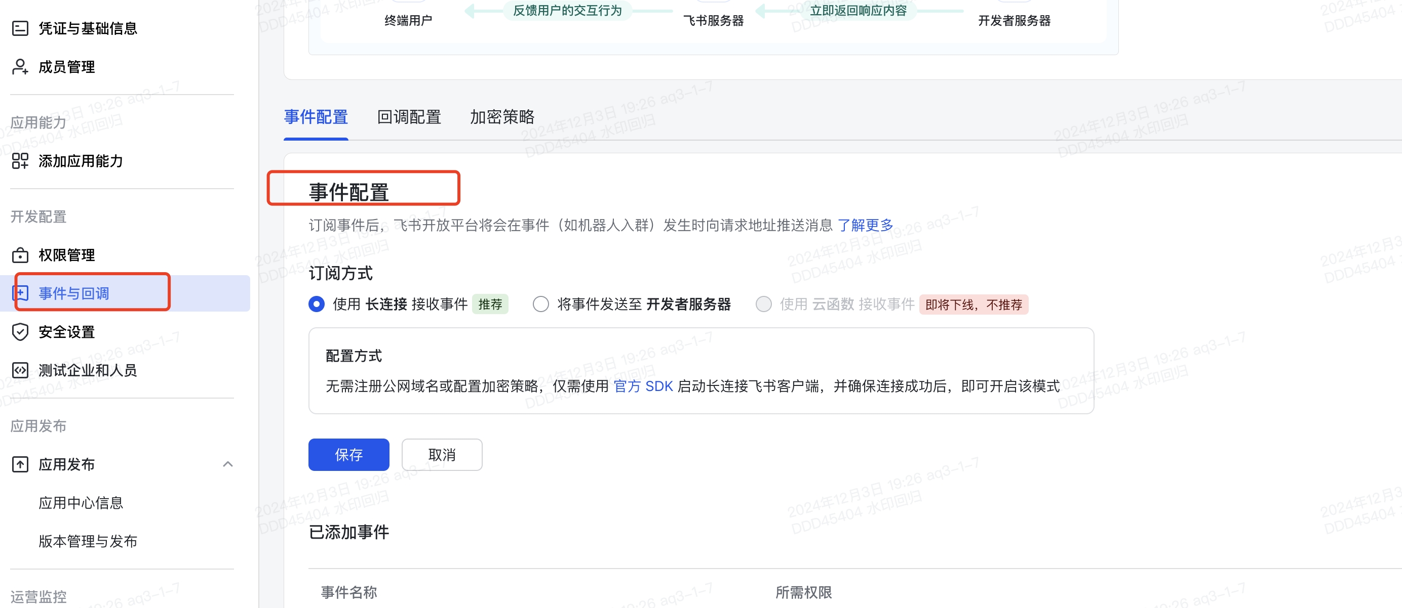Click the 推荐 green tag
The height and width of the screenshot is (608, 1402).
[490, 305]
